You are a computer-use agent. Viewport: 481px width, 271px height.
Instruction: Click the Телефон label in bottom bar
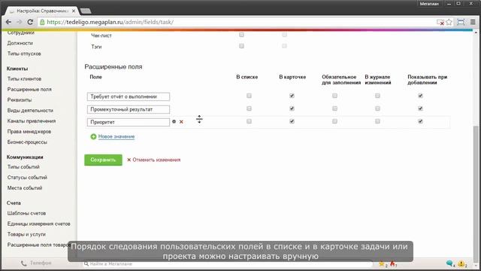tap(41, 263)
